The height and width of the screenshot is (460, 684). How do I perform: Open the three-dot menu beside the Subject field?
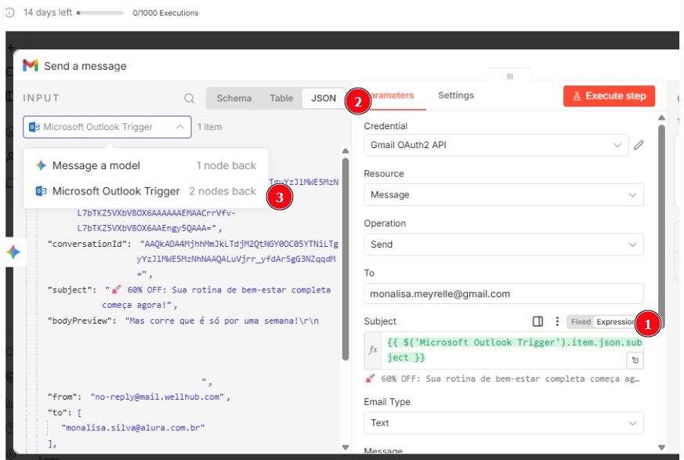(558, 321)
